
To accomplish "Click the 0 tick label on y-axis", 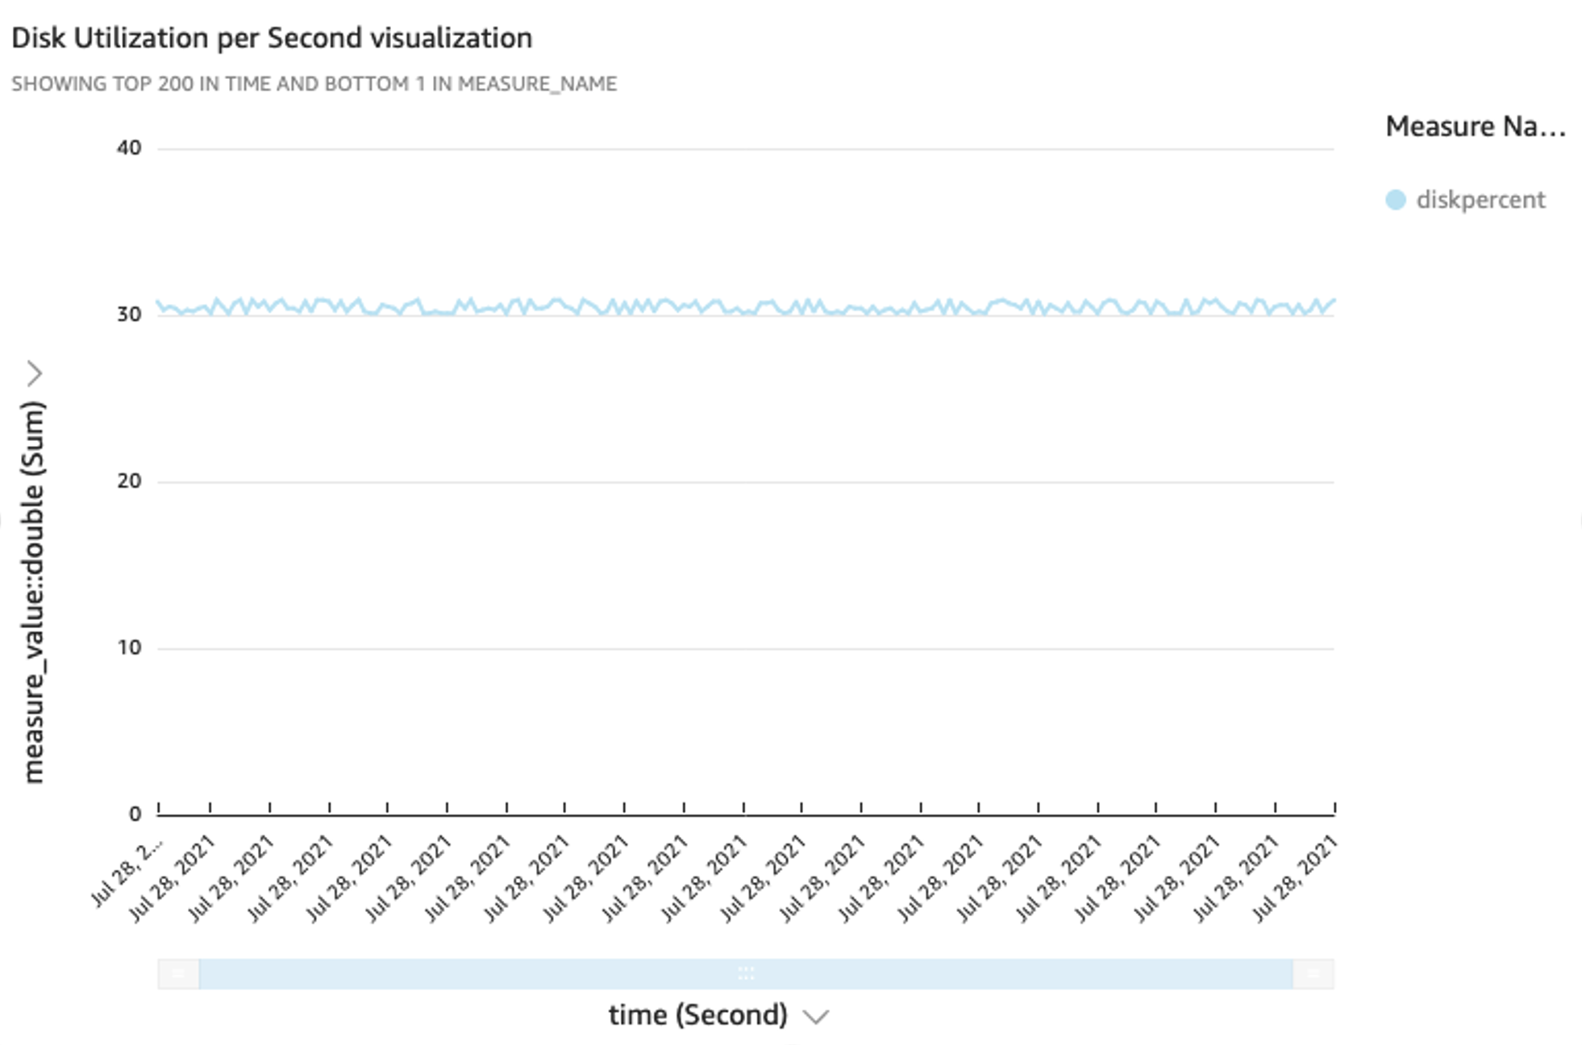I will tap(135, 814).
